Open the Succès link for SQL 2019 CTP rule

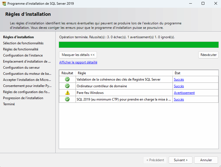point(179,99)
